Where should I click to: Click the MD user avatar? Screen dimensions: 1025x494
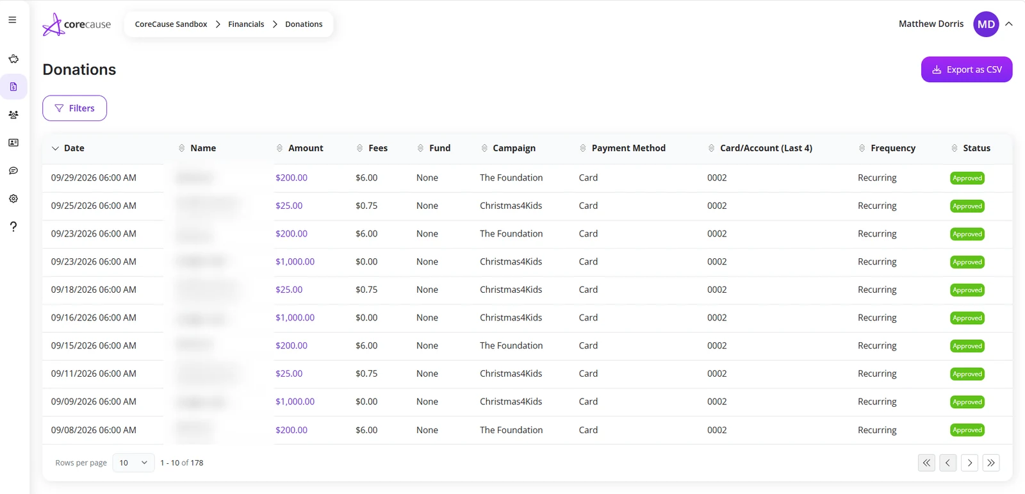tap(986, 24)
